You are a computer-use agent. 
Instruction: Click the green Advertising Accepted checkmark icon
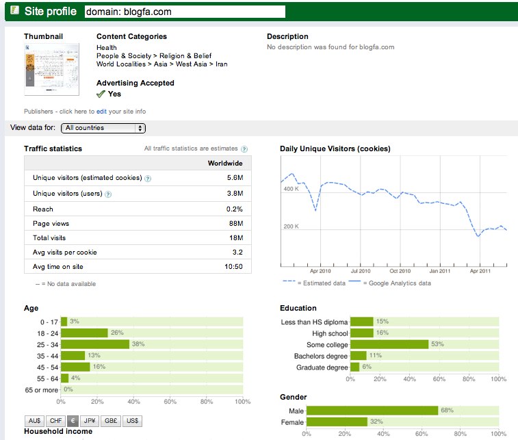click(x=101, y=94)
